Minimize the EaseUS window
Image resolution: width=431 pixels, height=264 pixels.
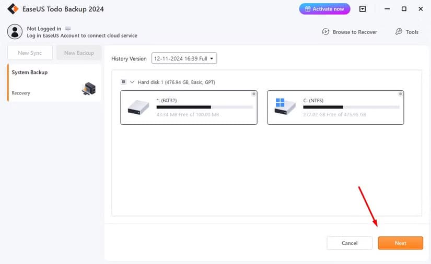pyautogui.click(x=387, y=9)
